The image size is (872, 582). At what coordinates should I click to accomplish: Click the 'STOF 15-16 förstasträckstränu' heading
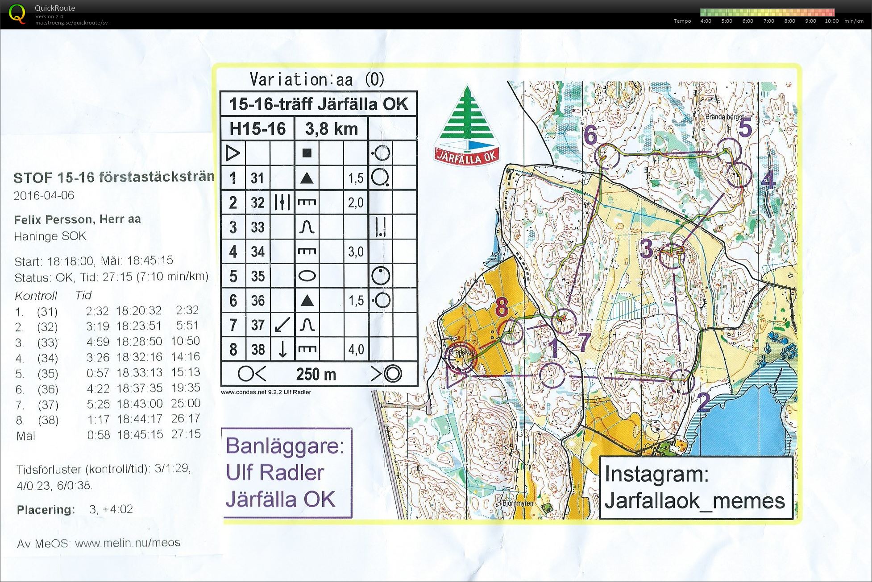114,177
